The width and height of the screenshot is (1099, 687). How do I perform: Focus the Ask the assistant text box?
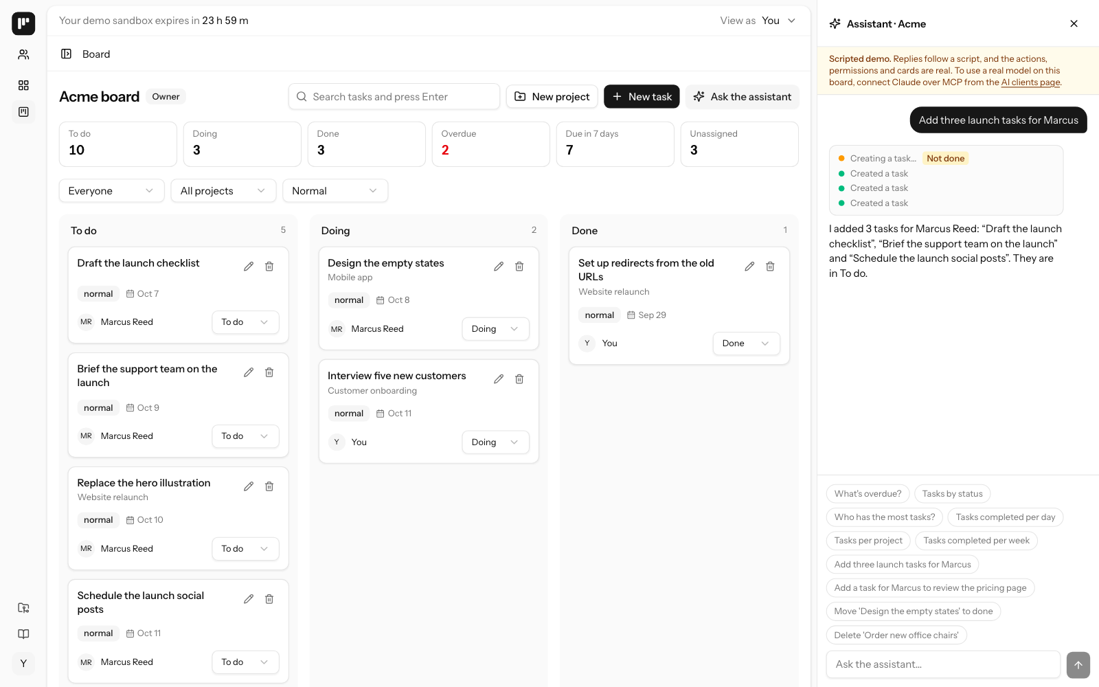tap(944, 664)
